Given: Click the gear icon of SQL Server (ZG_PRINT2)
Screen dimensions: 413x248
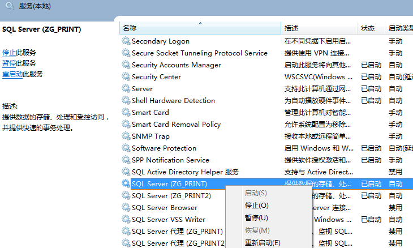Looking at the screenshot, I should point(126,195).
